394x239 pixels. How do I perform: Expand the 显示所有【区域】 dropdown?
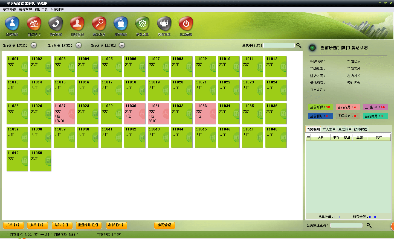pyautogui.click(x=122, y=45)
